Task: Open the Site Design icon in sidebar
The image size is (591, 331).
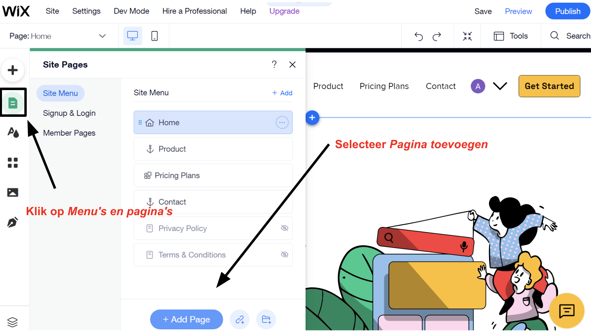Action: pos(13,133)
